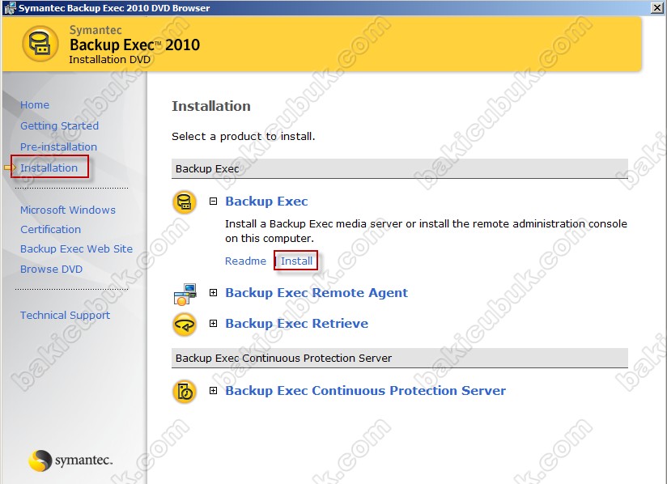
Task: Click the title bar application icon
Action: 10,7
